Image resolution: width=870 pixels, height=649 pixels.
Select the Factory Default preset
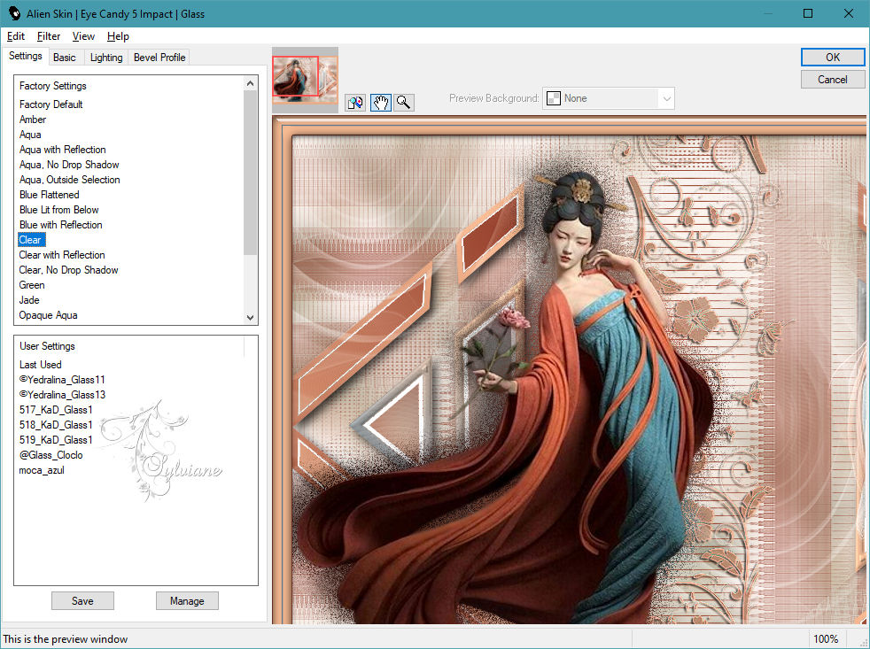pos(50,104)
